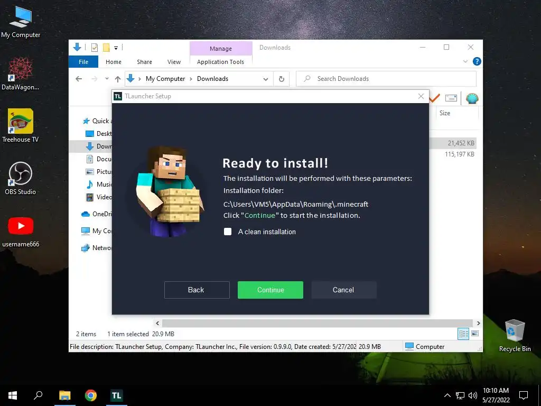Click the green Continue button

pos(270,290)
